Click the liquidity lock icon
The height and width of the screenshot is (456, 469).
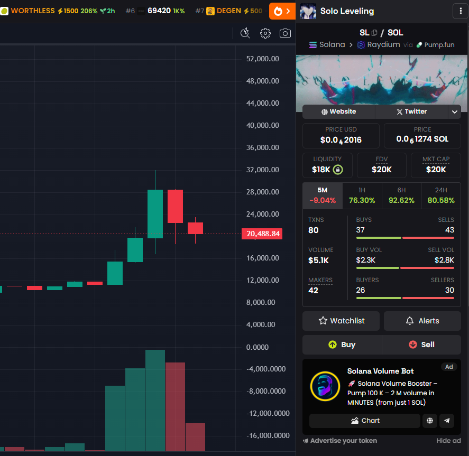pyautogui.click(x=338, y=170)
